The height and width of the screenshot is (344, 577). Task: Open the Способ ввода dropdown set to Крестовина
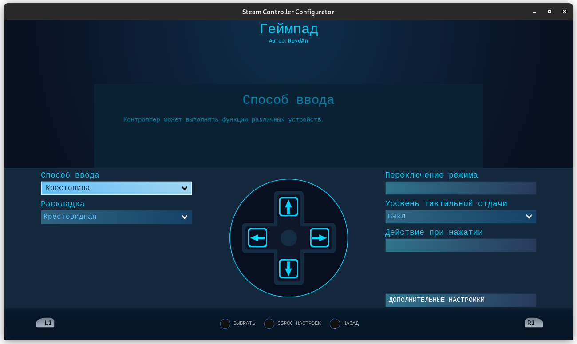(x=116, y=188)
